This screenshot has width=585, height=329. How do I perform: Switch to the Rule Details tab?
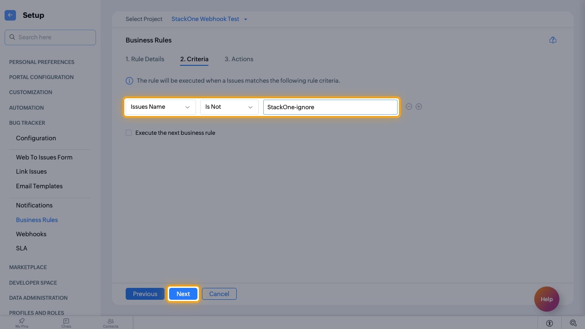pyautogui.click(x=145, y=59)
